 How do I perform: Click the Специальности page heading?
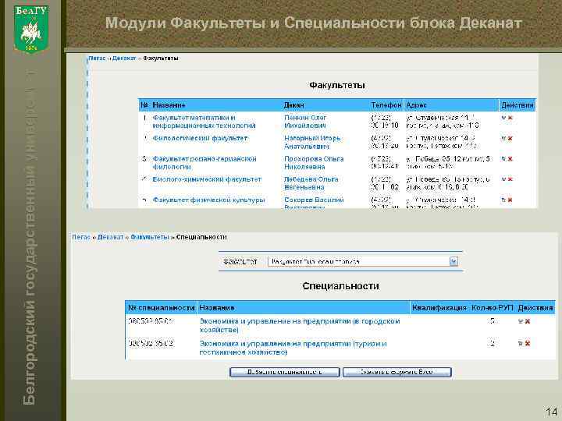click(x=340, y=286)
